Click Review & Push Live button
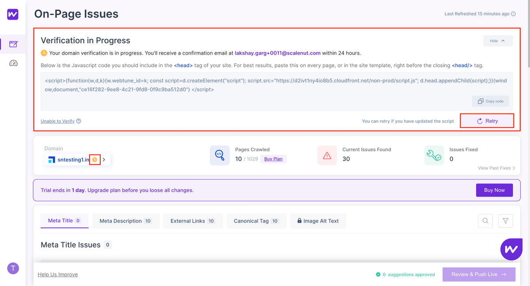 pyautogui.click(x=479, y=274)
